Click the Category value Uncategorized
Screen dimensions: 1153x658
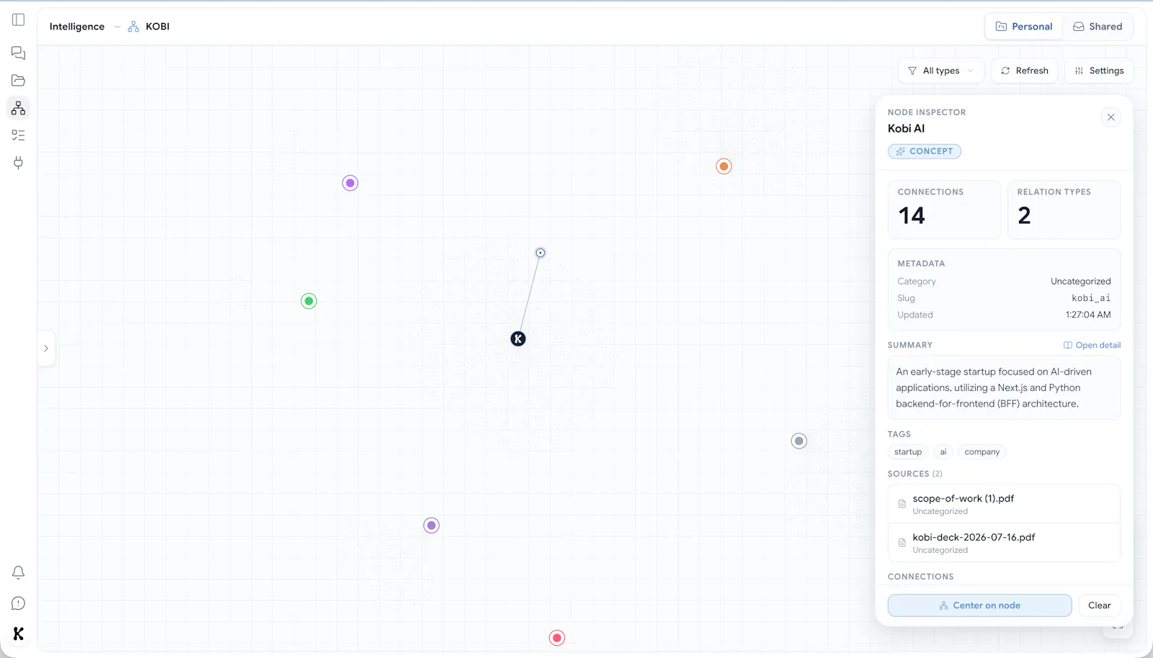click(x=1081, y=281)
